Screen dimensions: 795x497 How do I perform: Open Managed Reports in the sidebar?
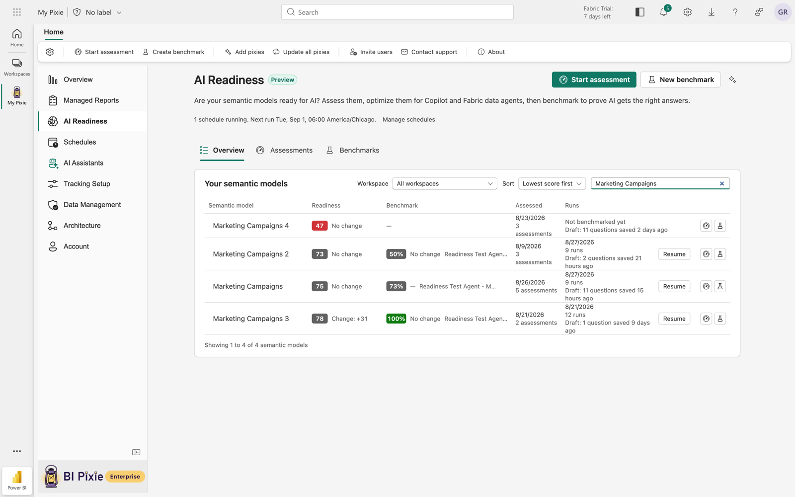click(92, 100)
